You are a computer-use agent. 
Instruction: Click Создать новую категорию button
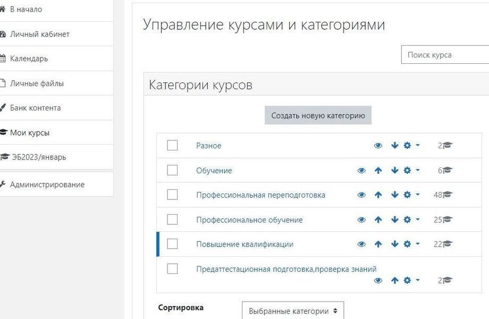click(x=318, y=115)
